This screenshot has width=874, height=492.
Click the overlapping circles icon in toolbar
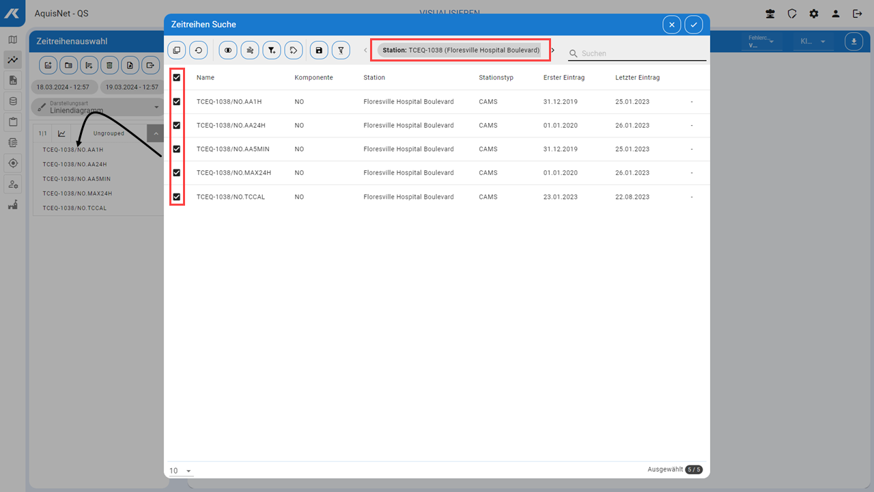click(228, 50)
